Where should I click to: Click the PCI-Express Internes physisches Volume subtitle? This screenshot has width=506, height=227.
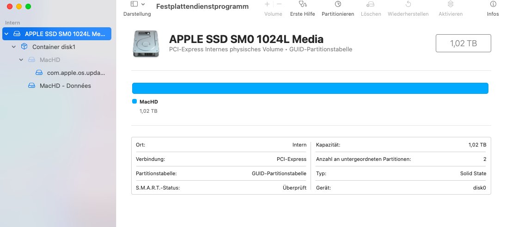click(261, 49)
